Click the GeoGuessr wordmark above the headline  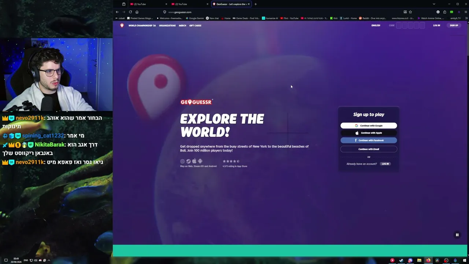pyautogui.click(x=196, y=102)
